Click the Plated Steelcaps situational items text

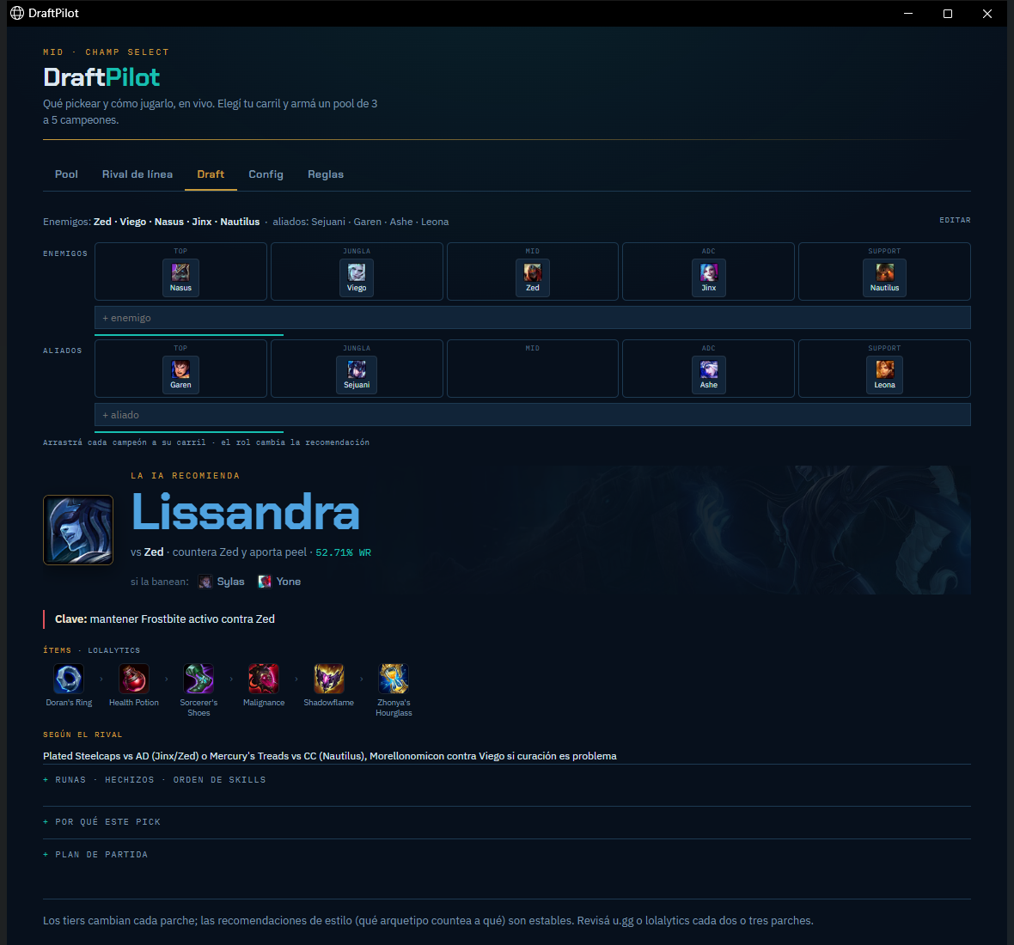(x=330, y=756)
